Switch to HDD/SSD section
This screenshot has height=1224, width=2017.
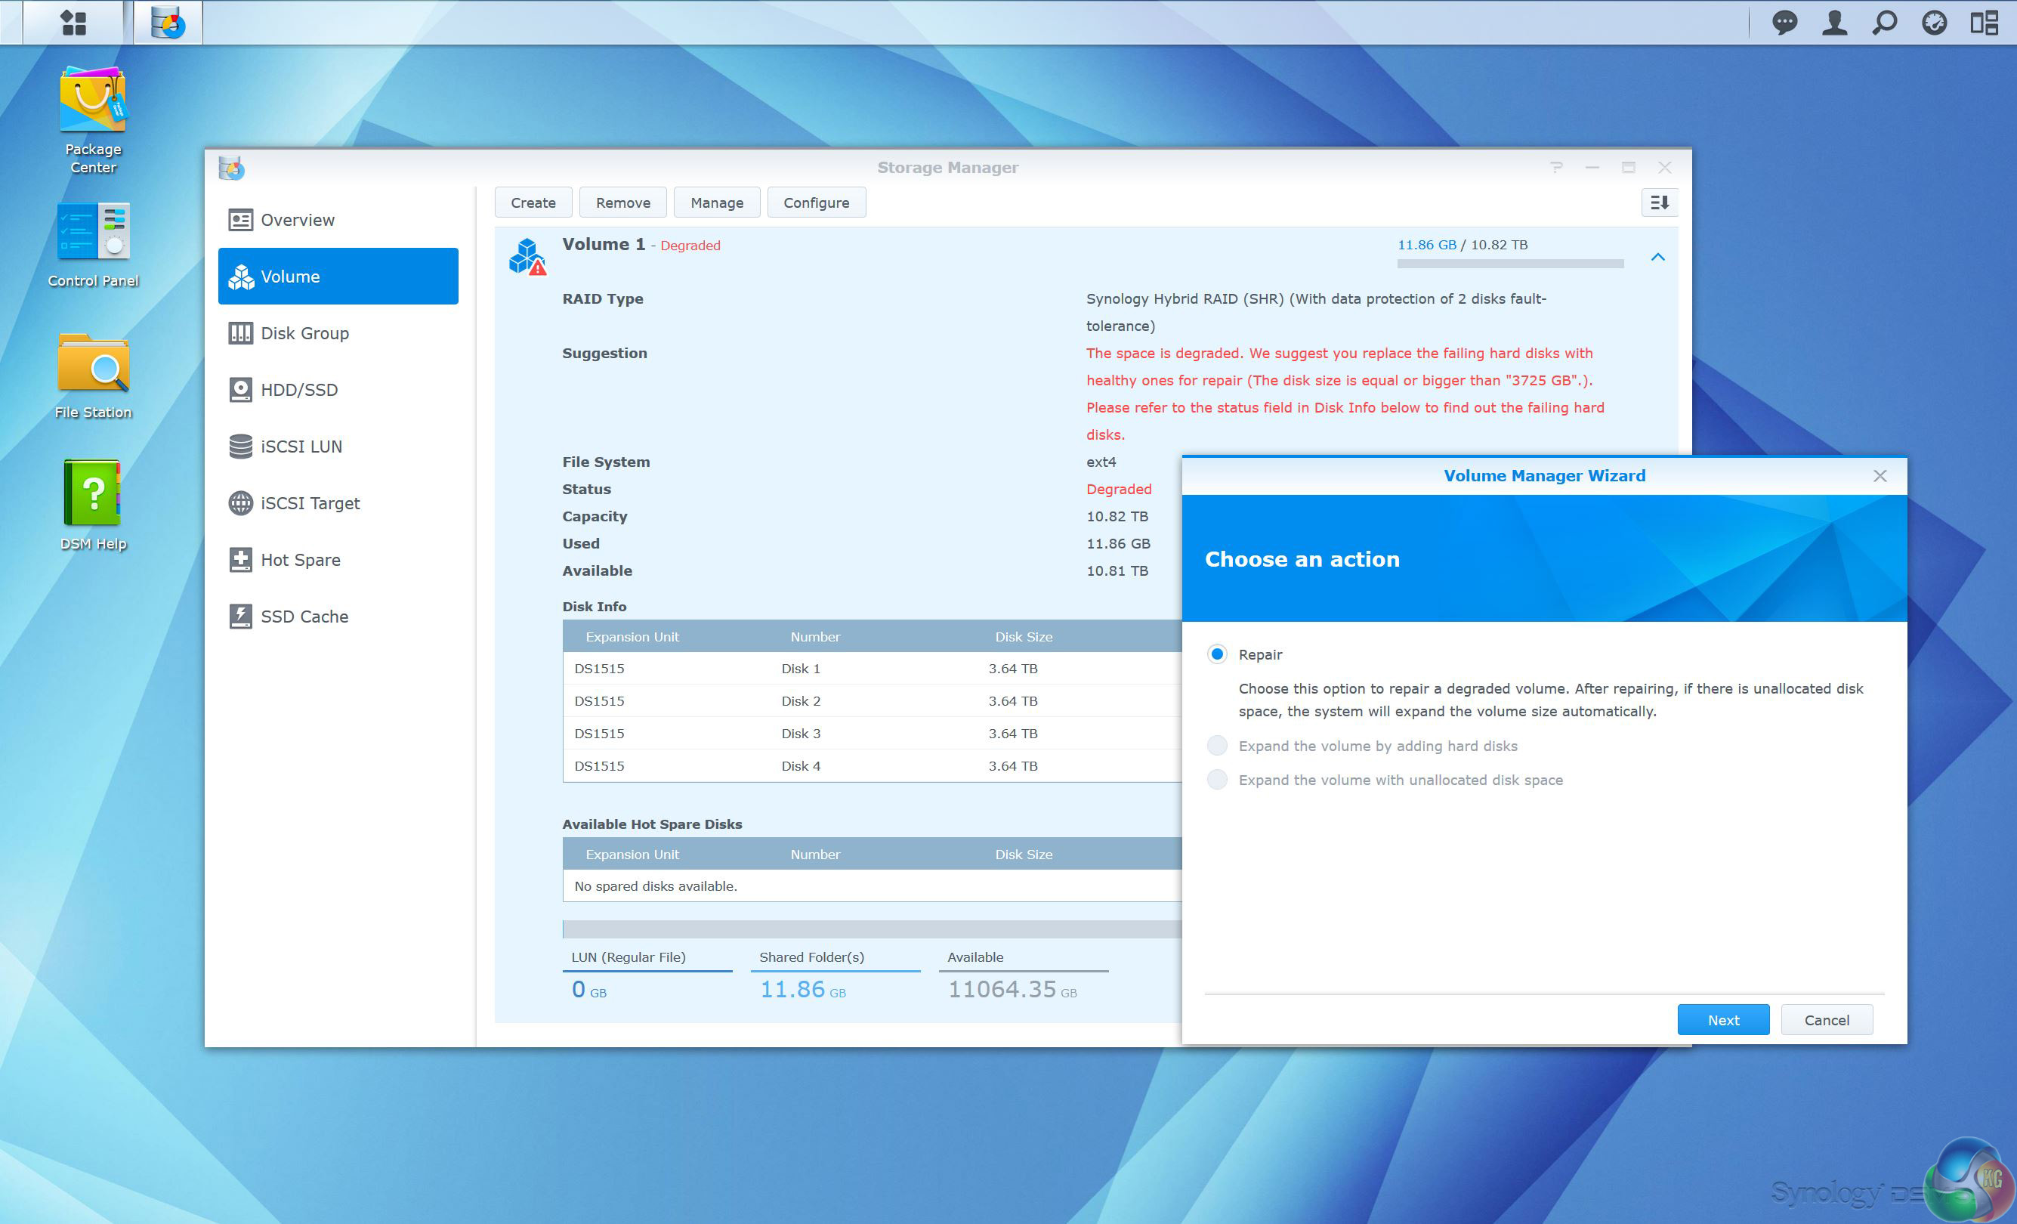(x=299, y=390)
